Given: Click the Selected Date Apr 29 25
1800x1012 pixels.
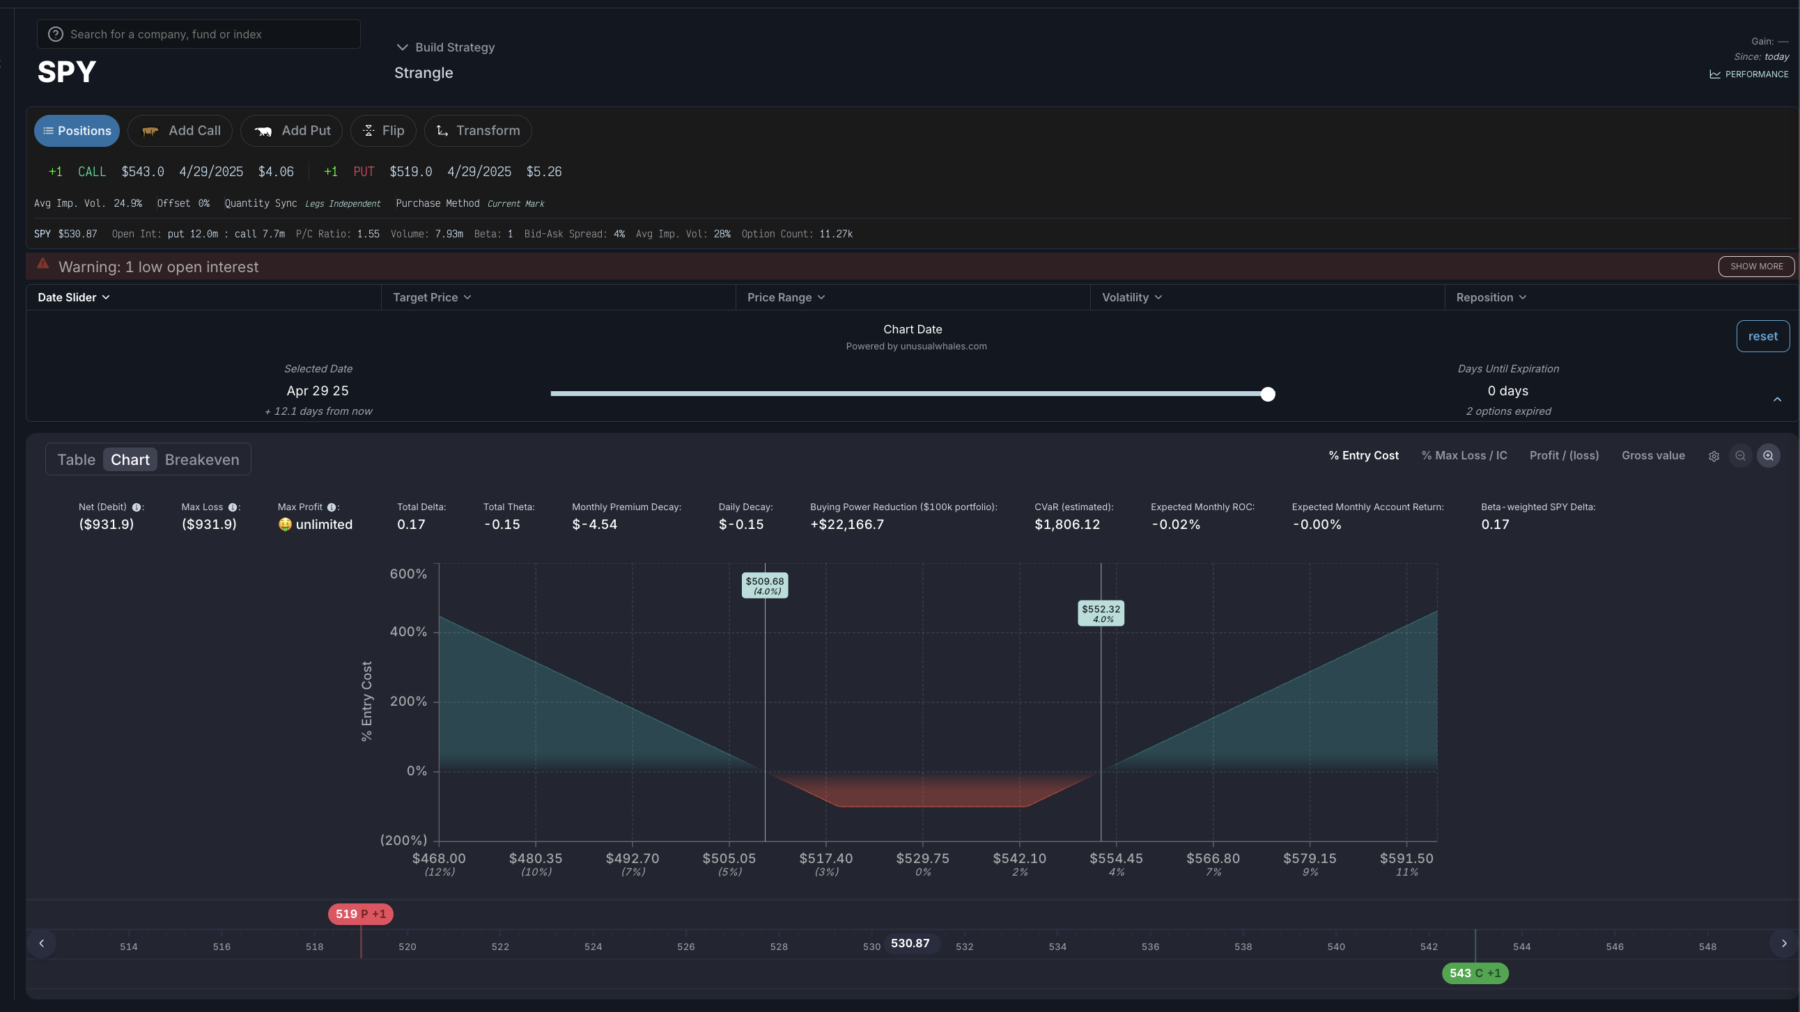Looking at the screenshot, I should 318,391.
